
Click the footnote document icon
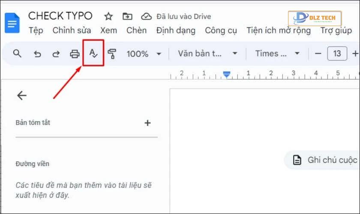297,160
